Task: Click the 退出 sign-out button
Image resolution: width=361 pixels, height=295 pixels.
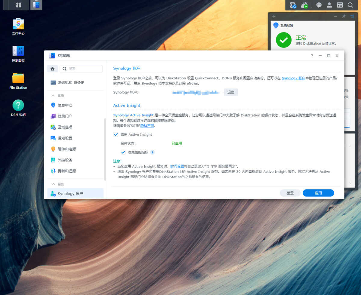Action: (x=231, y=92)
